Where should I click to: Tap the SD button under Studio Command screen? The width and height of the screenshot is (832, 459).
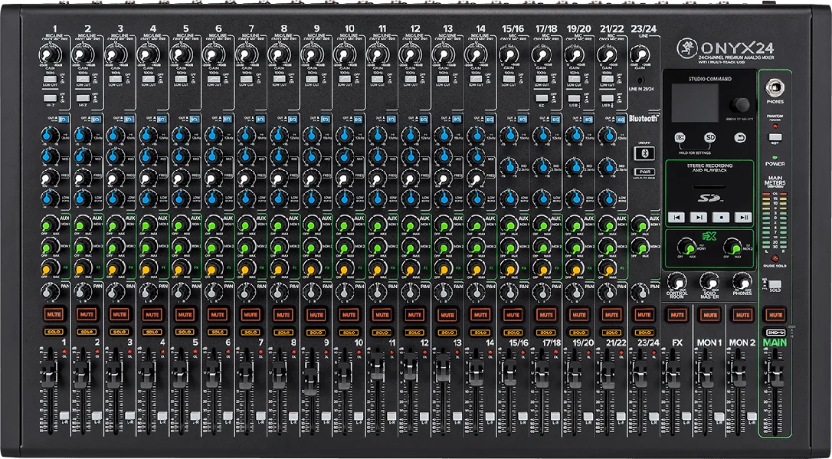(x=710, y=137)
